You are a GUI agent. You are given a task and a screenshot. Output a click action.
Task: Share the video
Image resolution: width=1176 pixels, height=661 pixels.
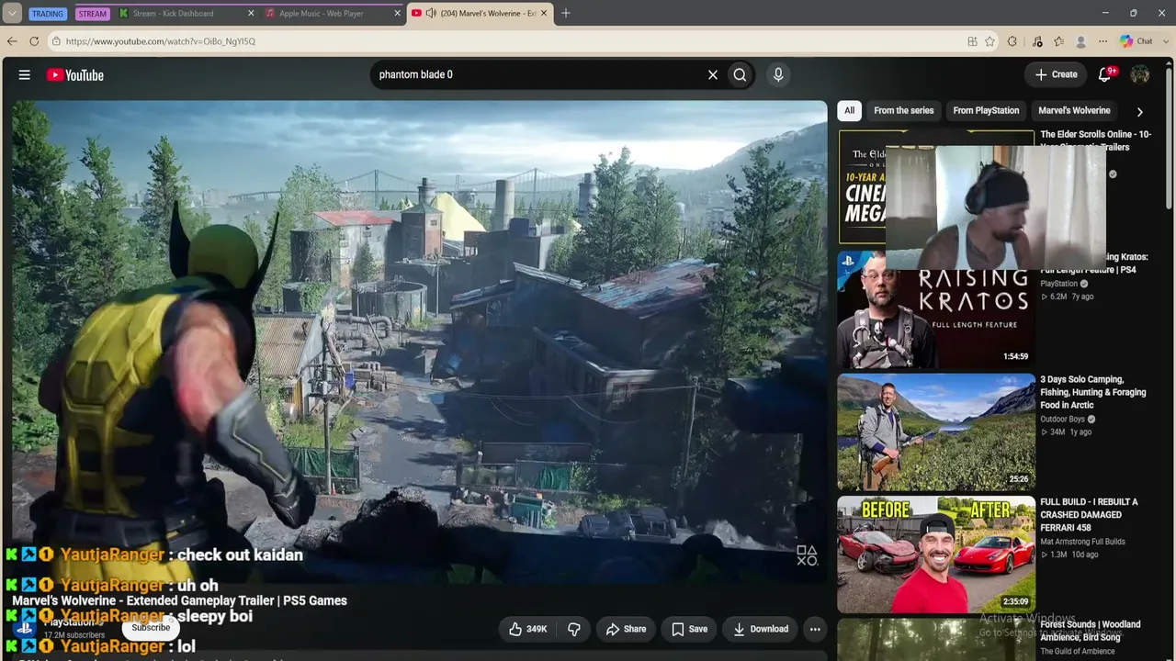point(625,629)
